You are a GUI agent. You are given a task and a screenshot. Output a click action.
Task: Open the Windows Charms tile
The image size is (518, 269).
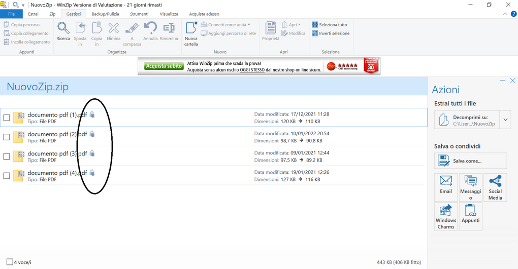coord(446,216)
